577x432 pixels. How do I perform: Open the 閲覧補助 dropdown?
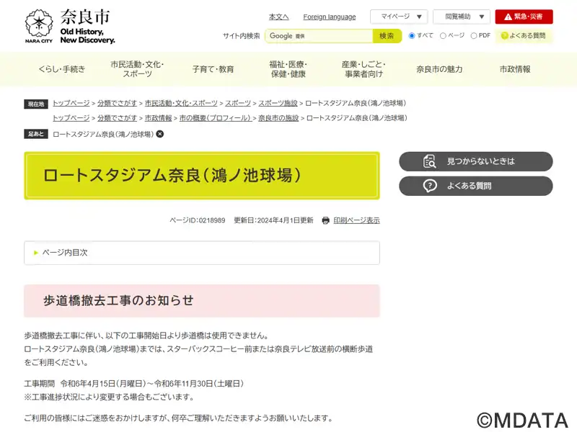tap(462, 17)
